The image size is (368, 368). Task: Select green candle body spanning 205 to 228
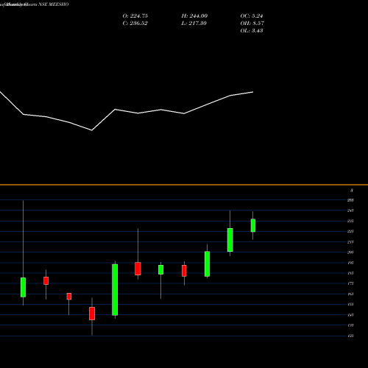pos(230,240)
